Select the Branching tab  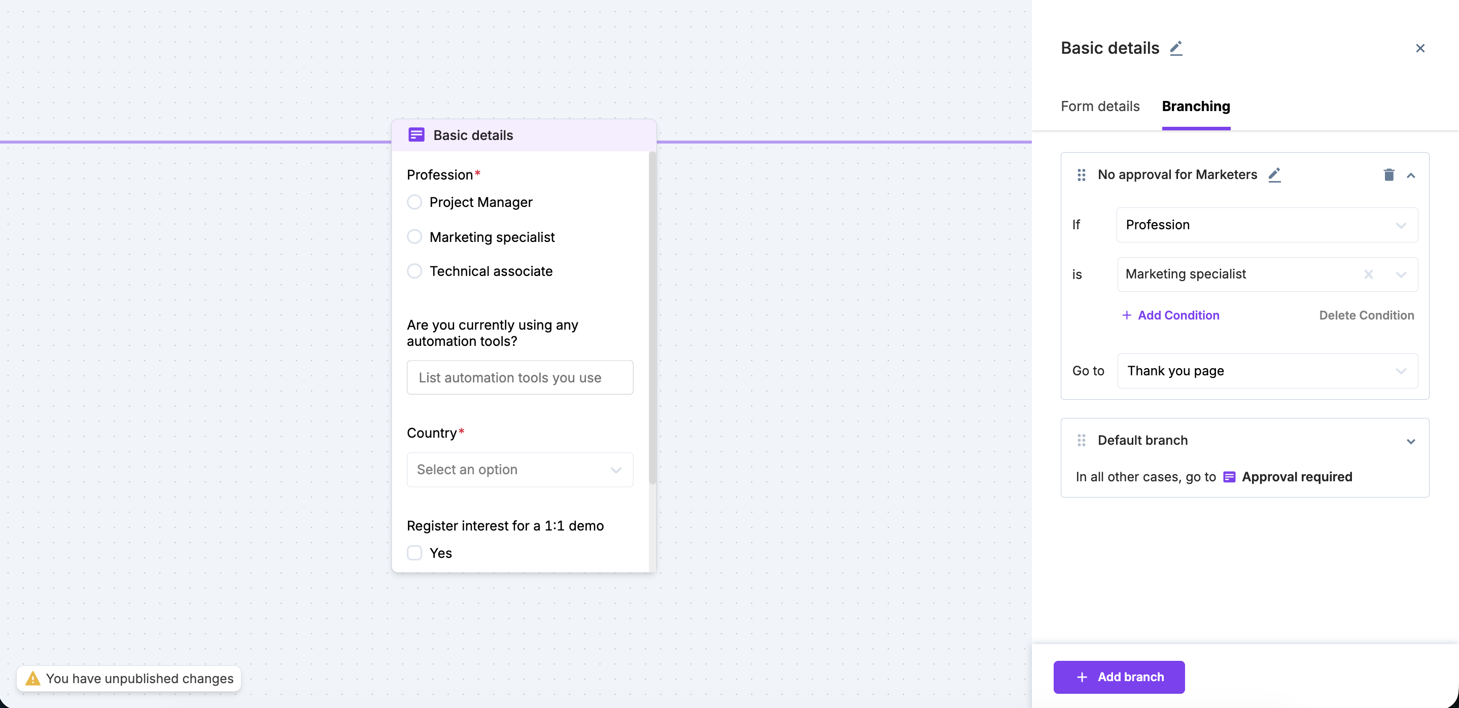click(1196, 107)
